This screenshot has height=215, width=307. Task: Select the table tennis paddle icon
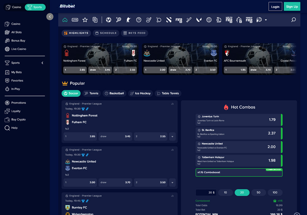coord(159,20)
